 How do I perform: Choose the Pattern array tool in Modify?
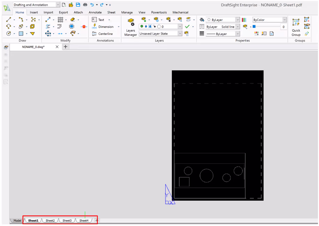click(60, 20)
